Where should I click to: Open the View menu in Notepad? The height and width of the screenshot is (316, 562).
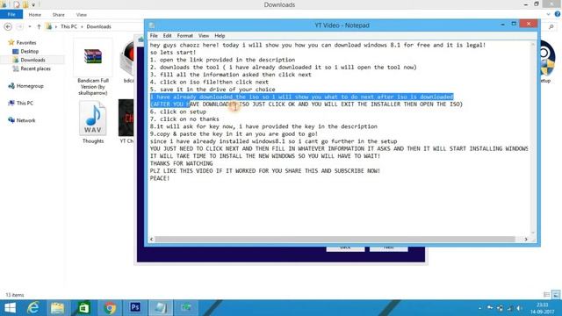pos(204,36)
